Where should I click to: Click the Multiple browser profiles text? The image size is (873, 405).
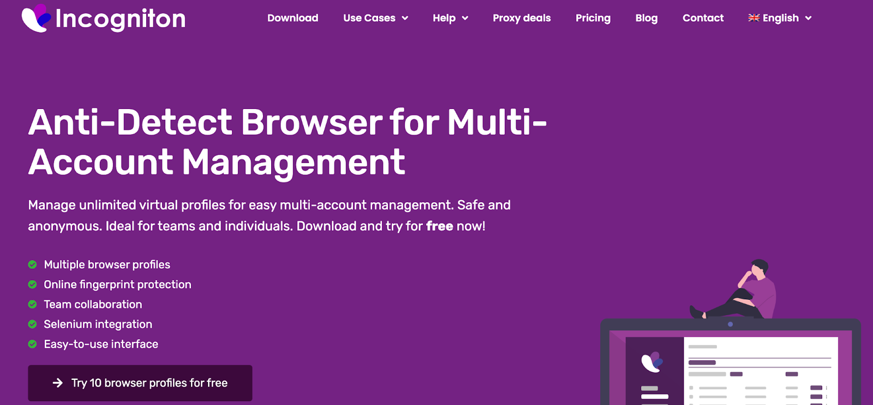[107, 264]
